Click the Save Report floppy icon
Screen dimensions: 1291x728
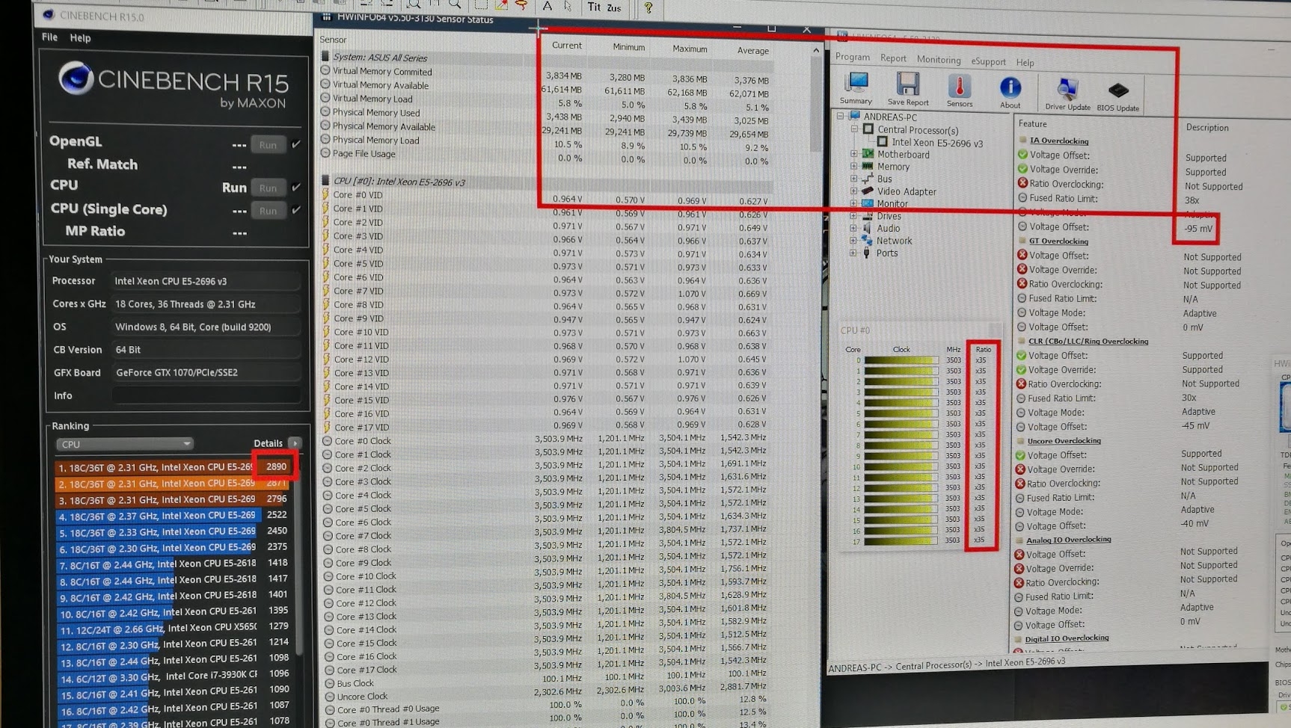[x=908, y=84]
